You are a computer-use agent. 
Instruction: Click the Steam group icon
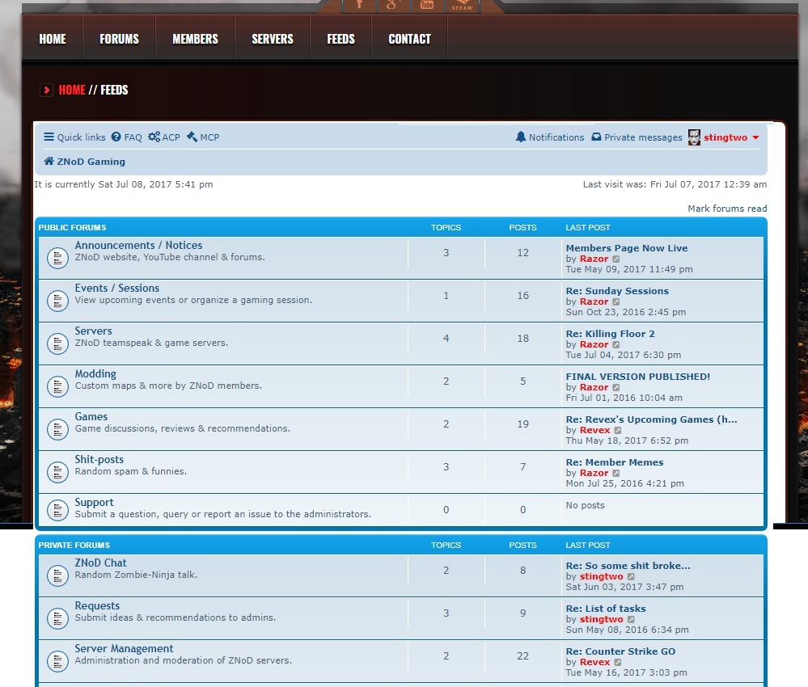click(x=462, y=5)
